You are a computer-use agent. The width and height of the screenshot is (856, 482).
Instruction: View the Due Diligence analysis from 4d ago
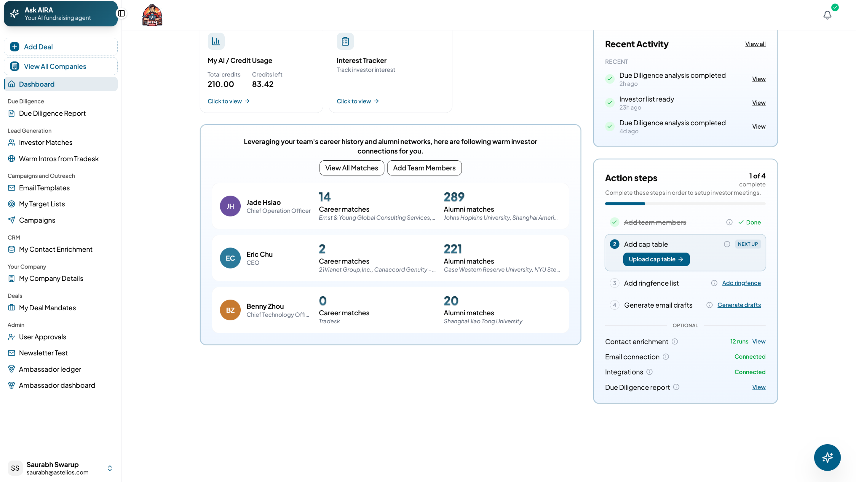[759, 126]
